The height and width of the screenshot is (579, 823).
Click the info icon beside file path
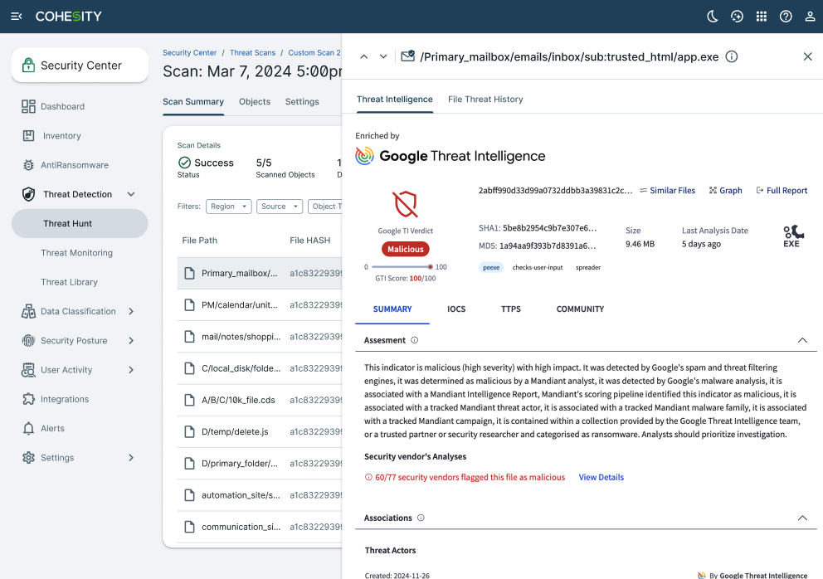pyautogui.click(x=732, y=56)
